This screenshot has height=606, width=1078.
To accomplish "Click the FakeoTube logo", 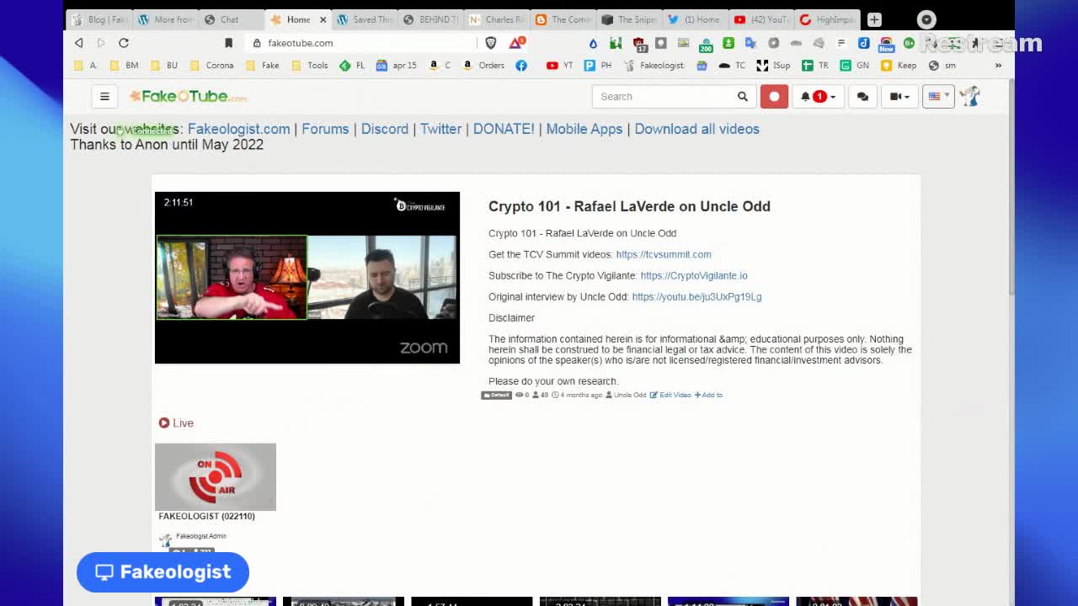I will tap(188, 96).
